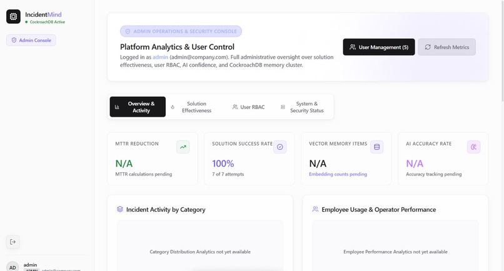Click the AI Accuracy Rate brain icon
Viewport: 504px width, 271px height.
click(473, 147)
